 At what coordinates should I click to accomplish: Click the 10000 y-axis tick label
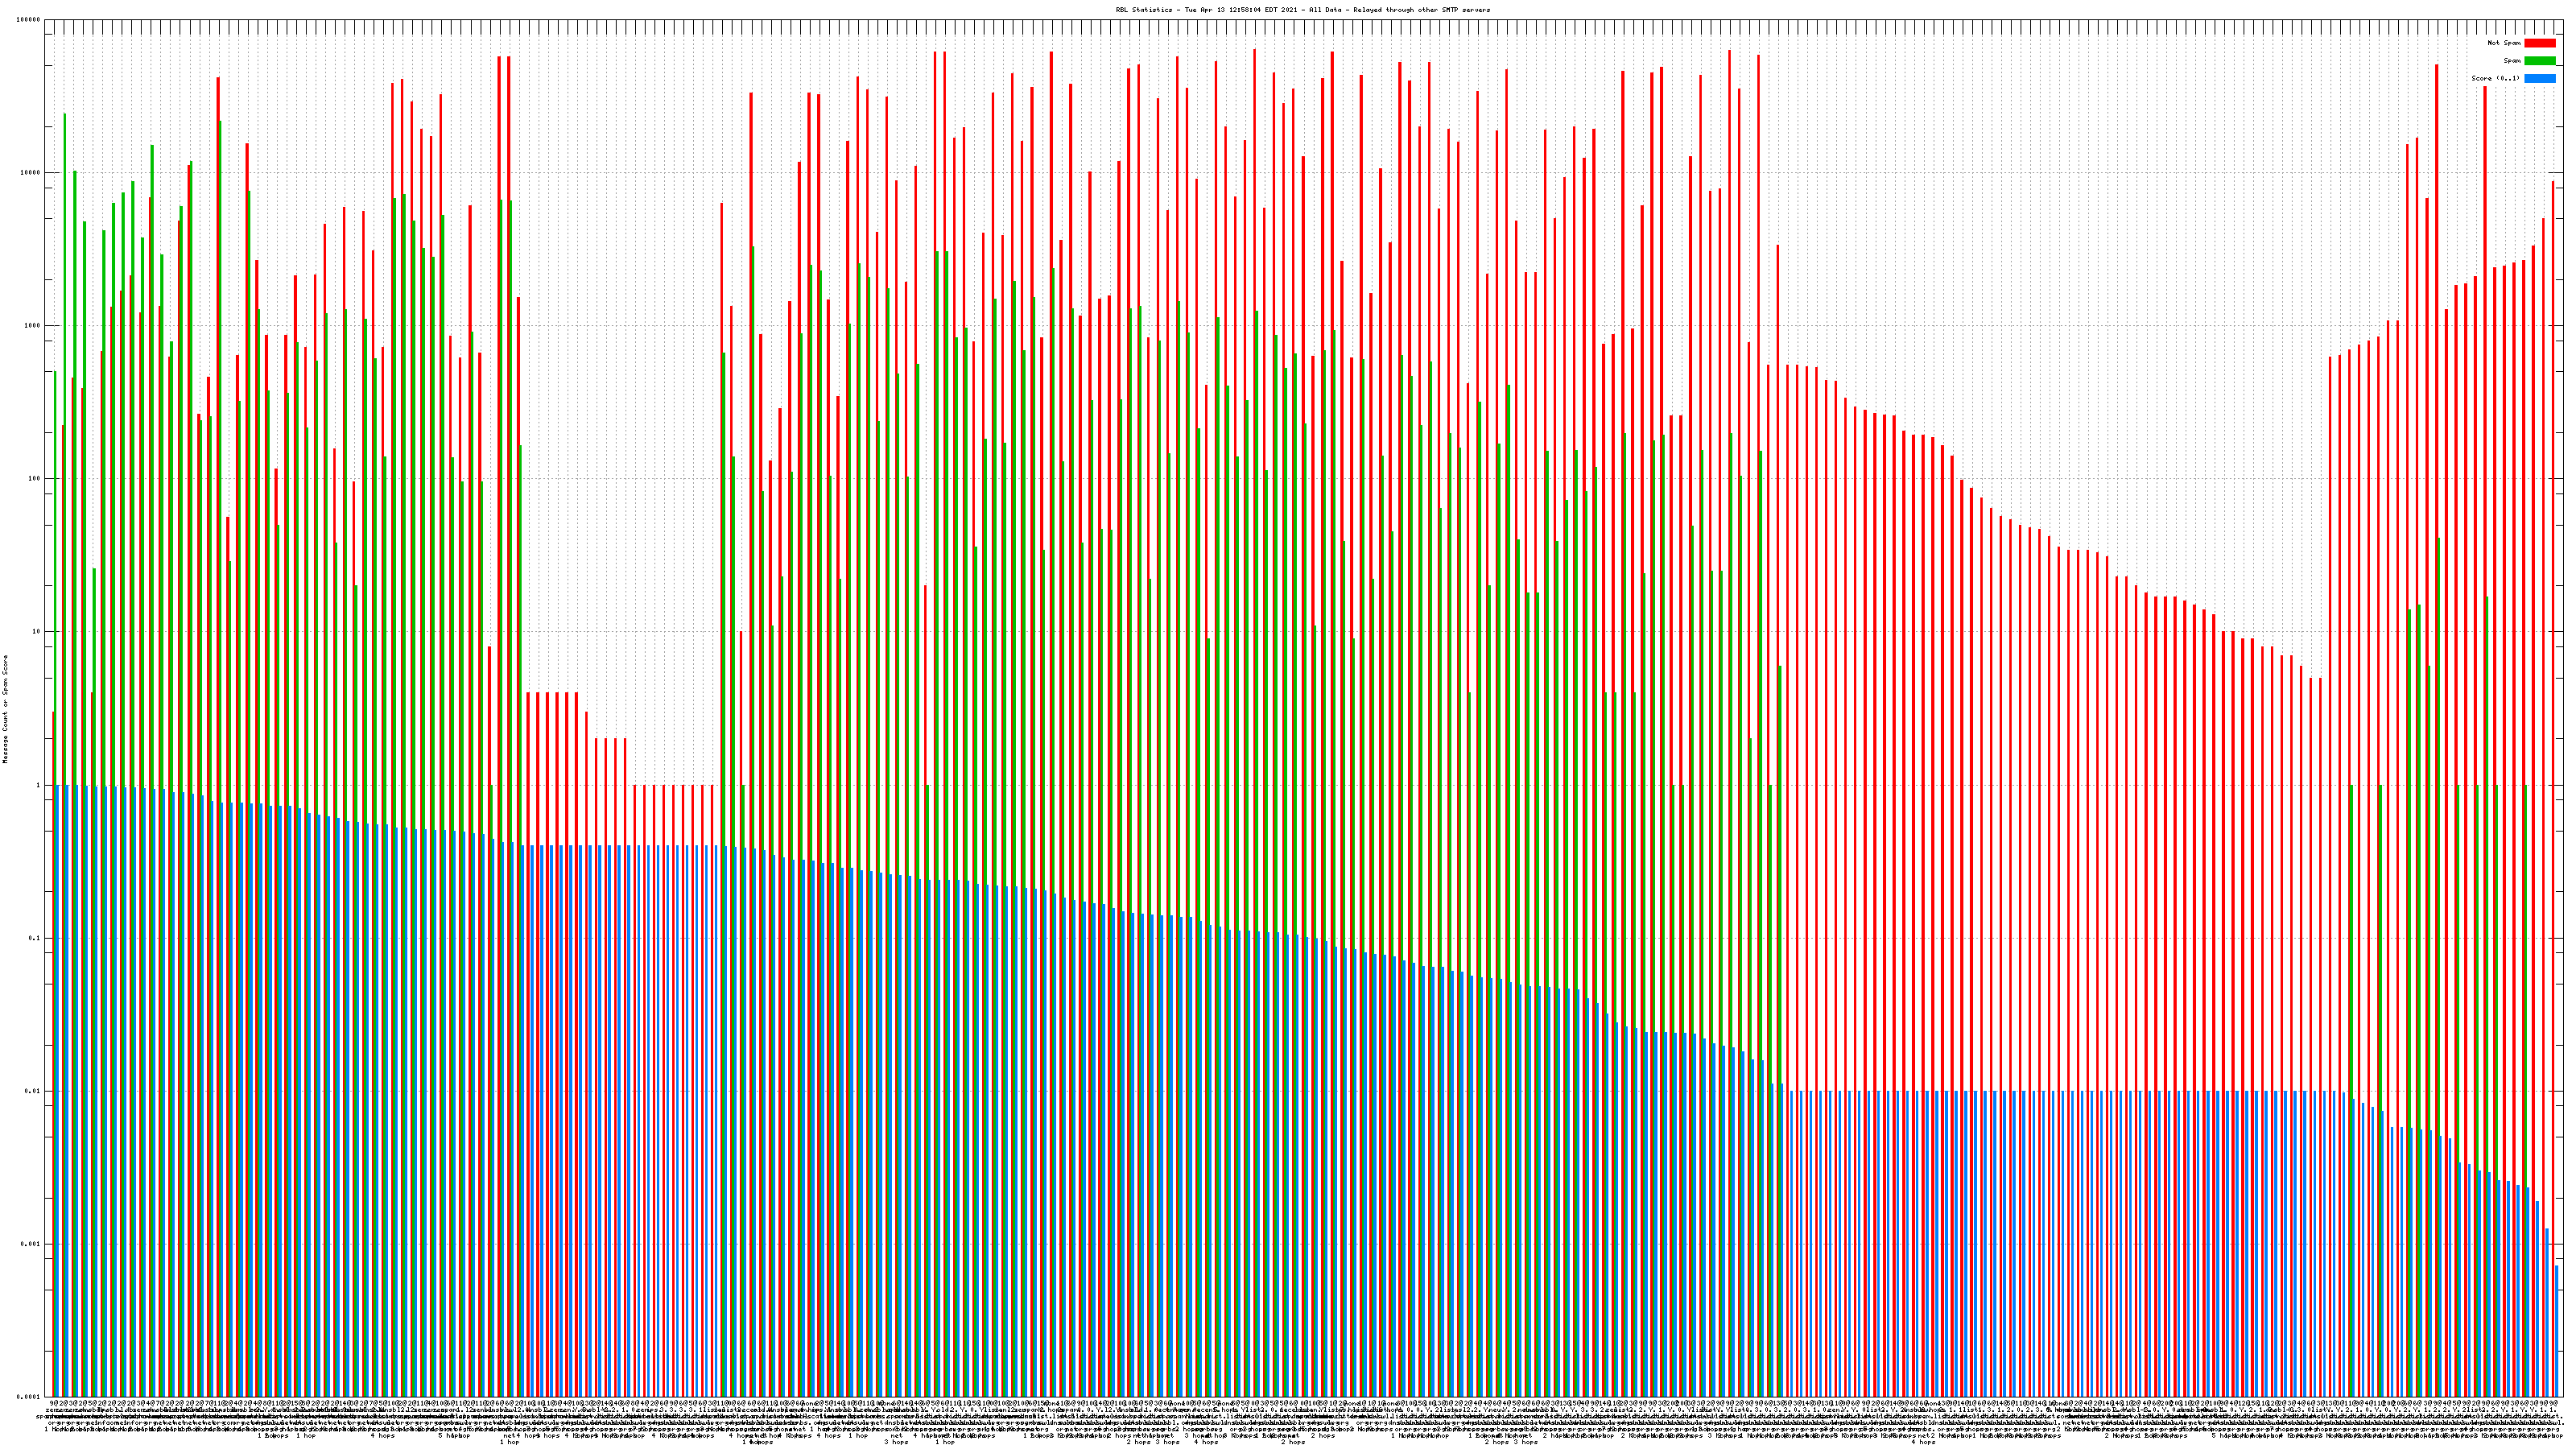pyautogui.click(x=31, y=172)
